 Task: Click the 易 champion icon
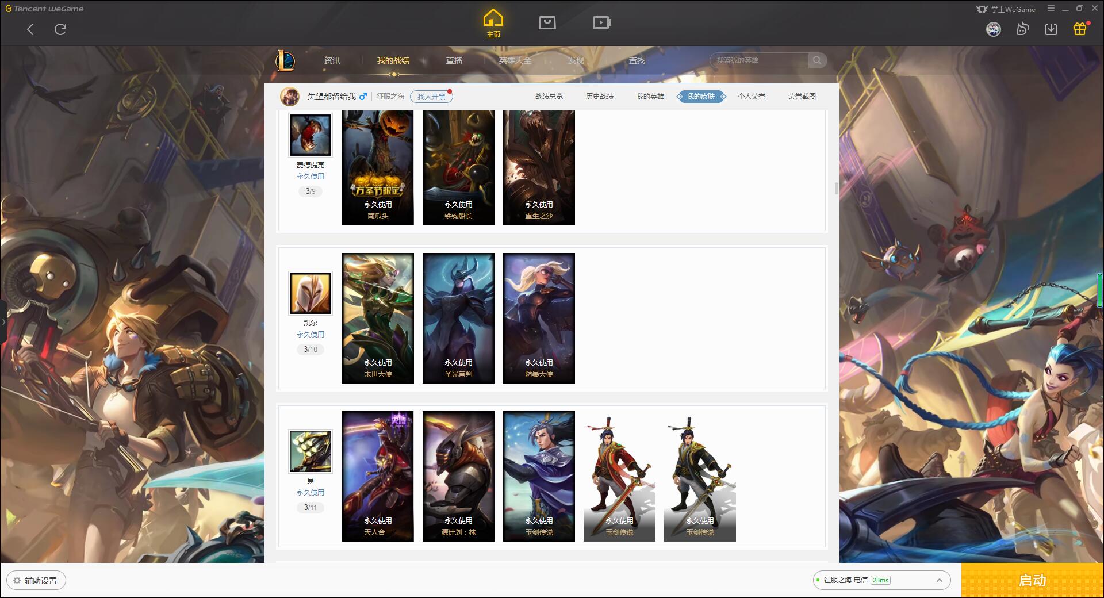coord(310,451)
